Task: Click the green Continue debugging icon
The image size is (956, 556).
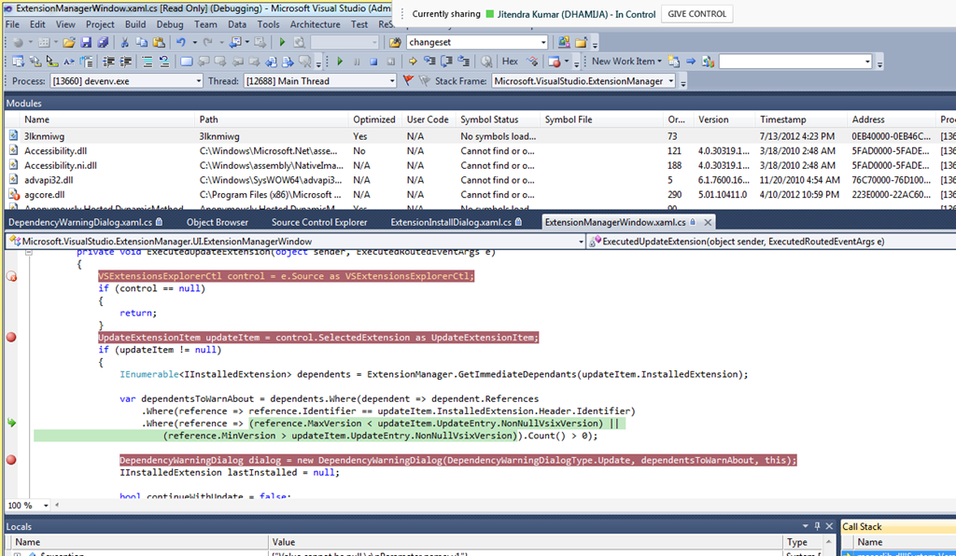Action: pos(340,62)
